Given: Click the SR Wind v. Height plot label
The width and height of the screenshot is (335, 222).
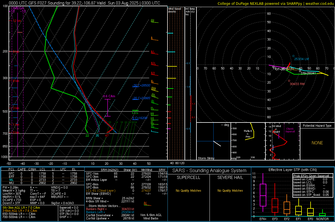Looking at the screenshot, I should [x=277, y=129].
